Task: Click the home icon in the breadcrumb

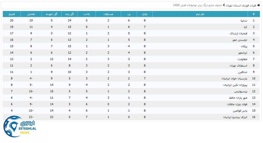Action: [258, 5]
